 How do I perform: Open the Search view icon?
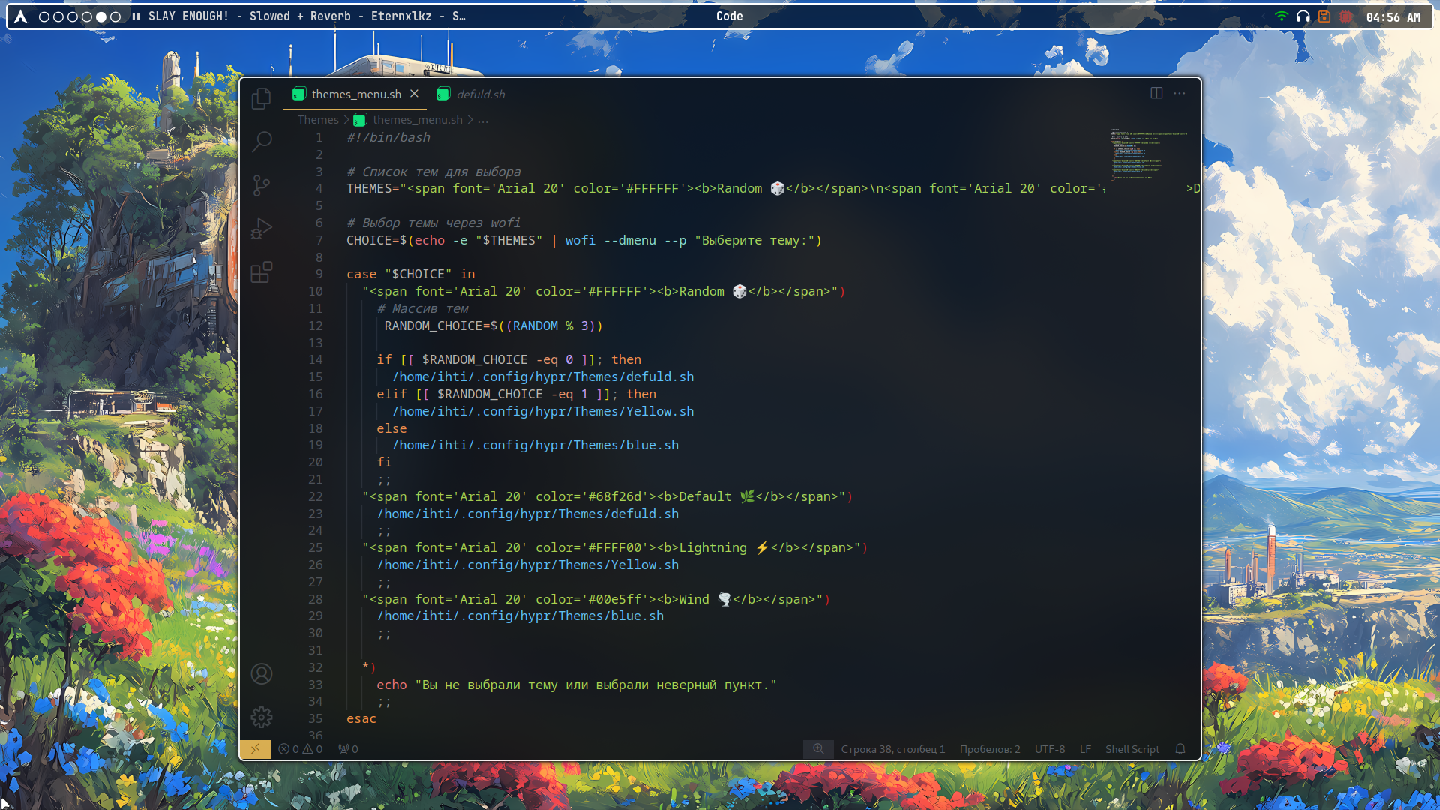(x=262, y=141)
